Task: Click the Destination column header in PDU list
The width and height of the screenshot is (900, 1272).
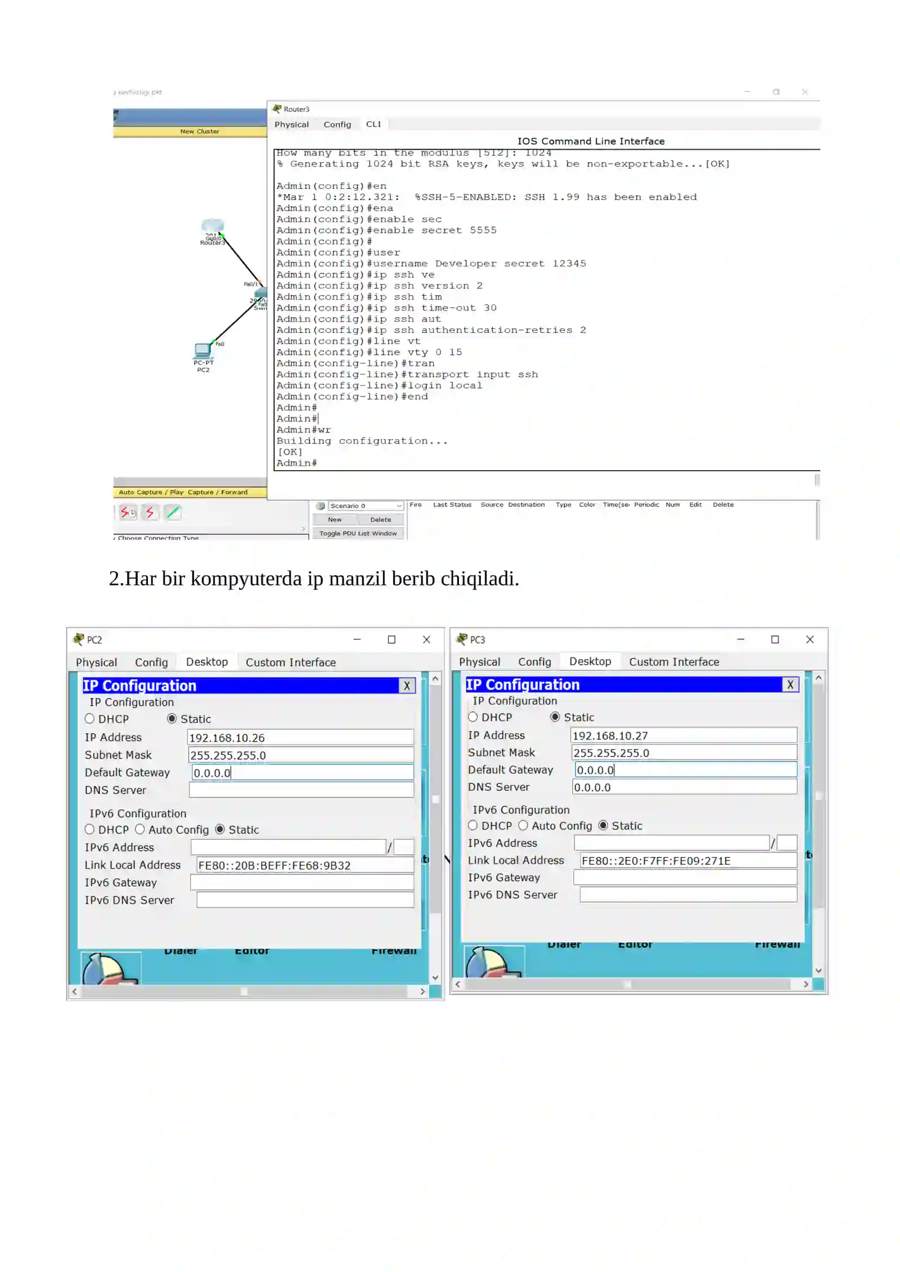Action: click(x=526, y=504)
